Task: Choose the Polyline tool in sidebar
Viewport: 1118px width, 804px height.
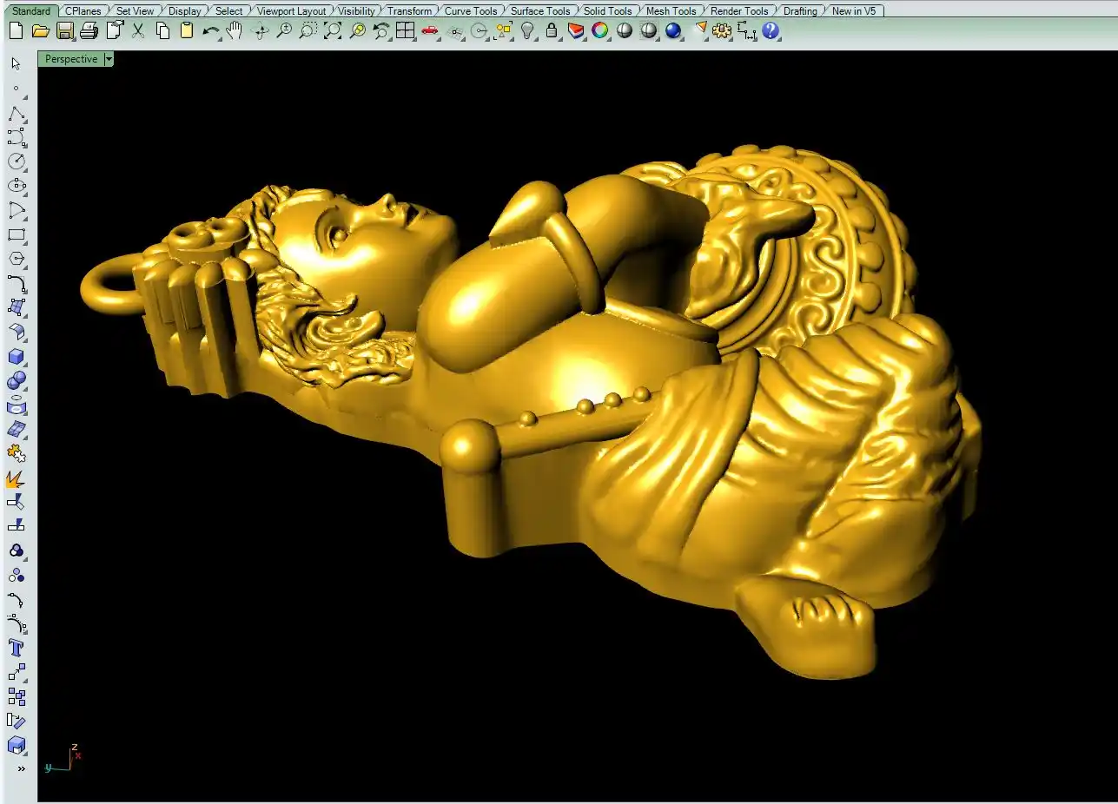Action: click(x=17, y=114)
